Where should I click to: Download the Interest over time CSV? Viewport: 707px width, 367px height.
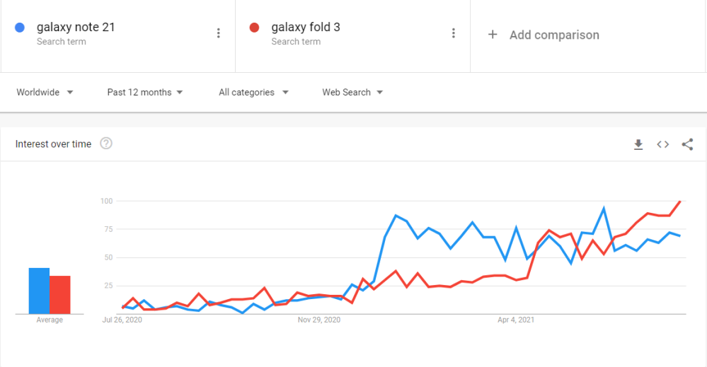[638, 144]
